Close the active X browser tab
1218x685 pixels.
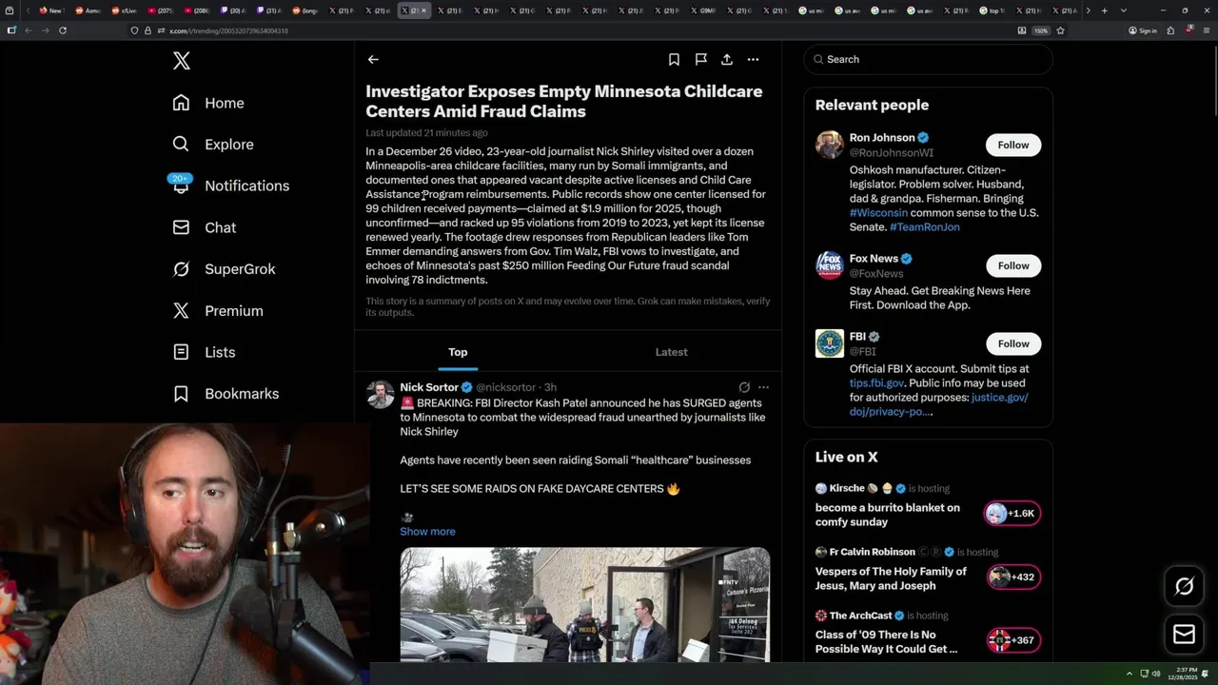[424, 10]
